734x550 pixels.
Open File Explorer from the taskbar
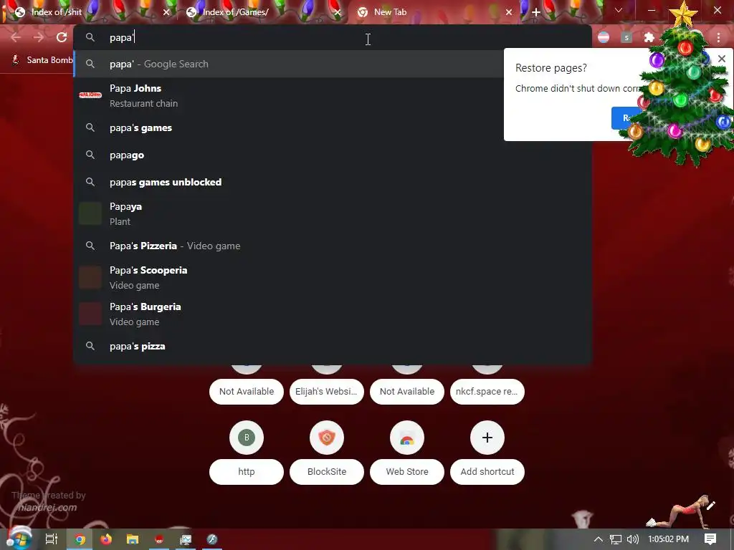(133, 539)
